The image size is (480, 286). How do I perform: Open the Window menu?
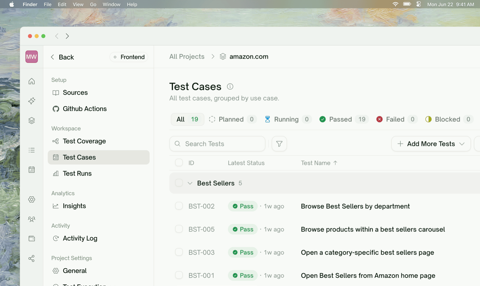point(111,4)
